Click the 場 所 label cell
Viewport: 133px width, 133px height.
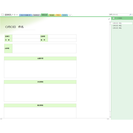(x=44, y=40)
